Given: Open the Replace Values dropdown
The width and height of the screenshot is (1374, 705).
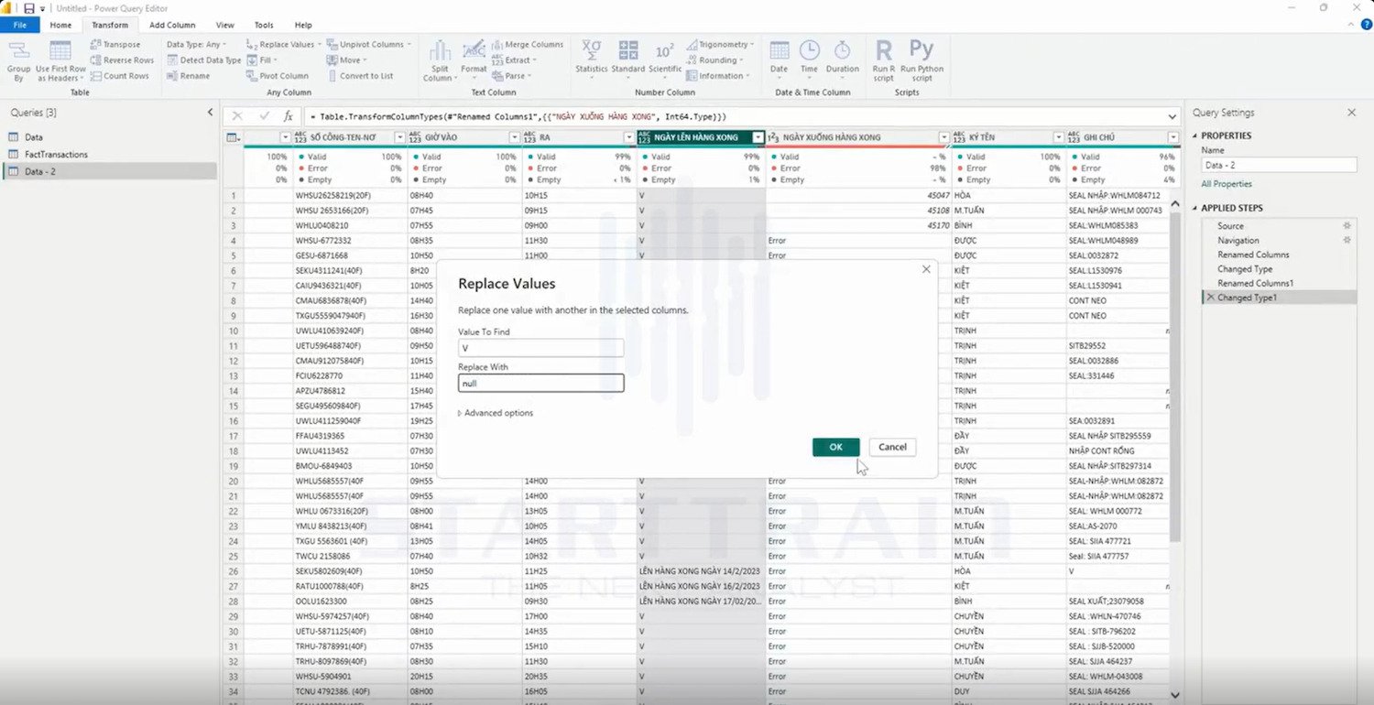Looking at the screenshot, I should point(284,44).
